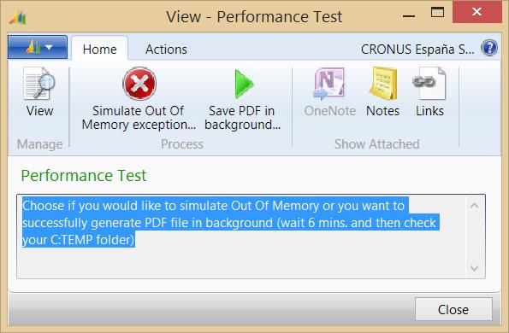Click the Performance Test green heading
This screenshot has height=333, width=509.
click(84, 176)
